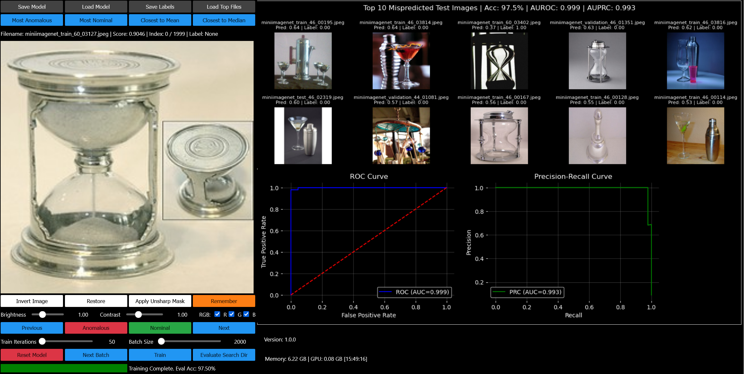Label the image as Anomalous

pos(96,328)
